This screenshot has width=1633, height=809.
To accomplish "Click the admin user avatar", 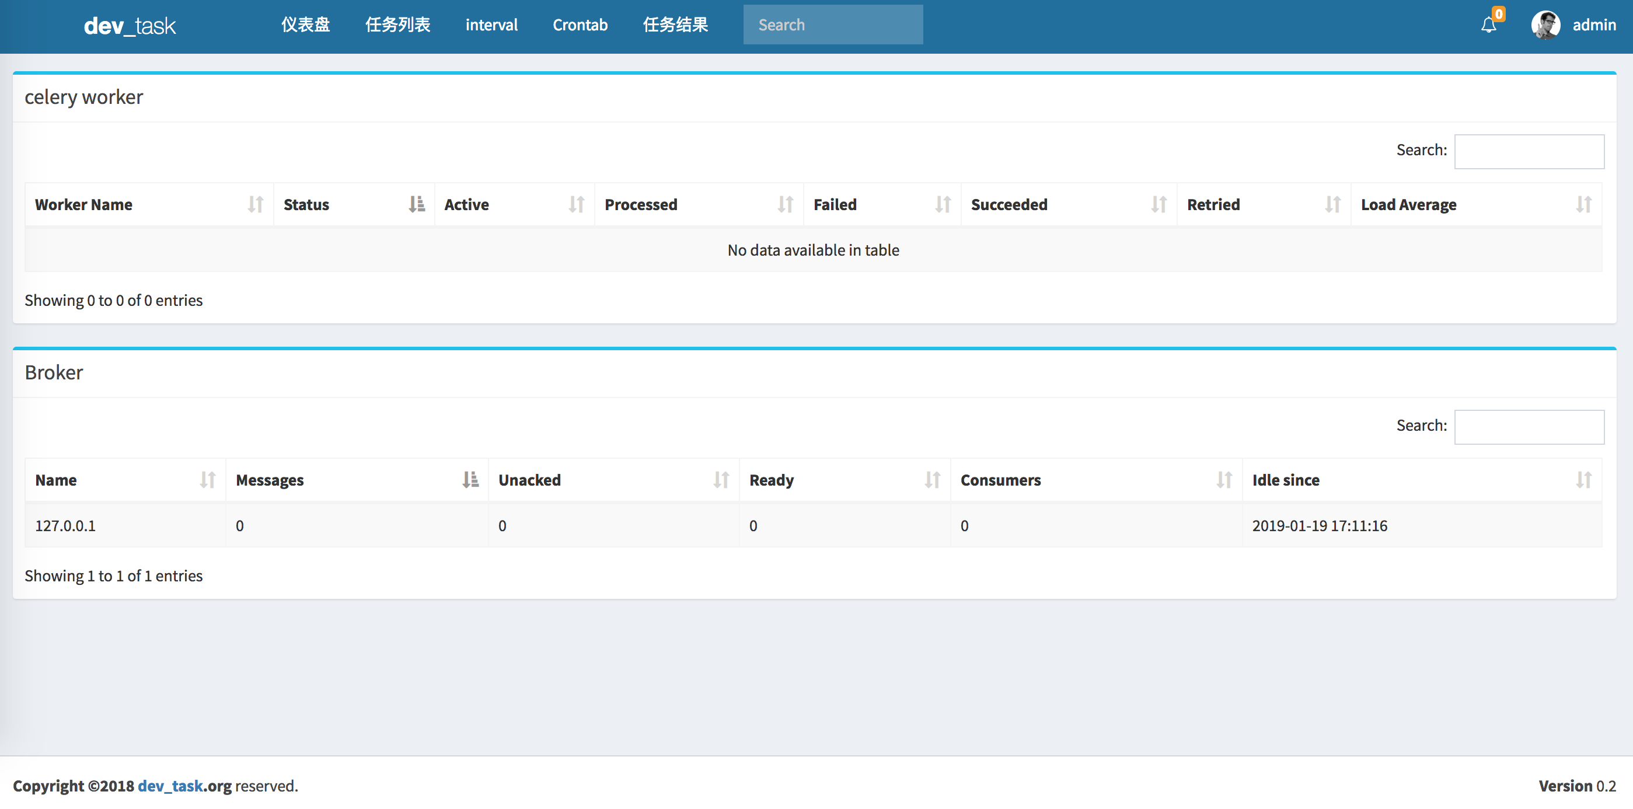I will 1545,25.
